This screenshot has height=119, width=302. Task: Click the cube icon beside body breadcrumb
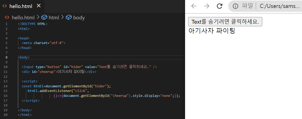pos(69,18)
